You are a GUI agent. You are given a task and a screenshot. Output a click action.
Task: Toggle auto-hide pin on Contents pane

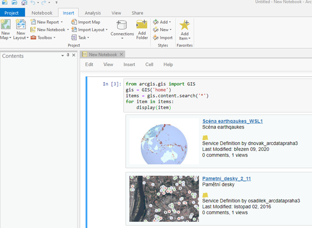tap(68, 55)
